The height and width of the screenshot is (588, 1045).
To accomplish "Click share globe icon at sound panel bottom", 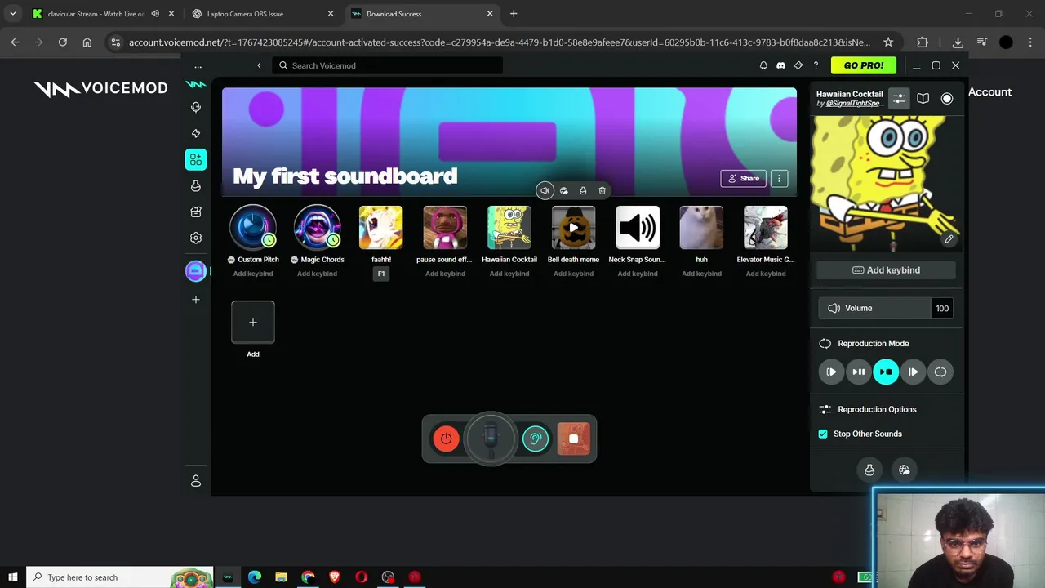I will tap(905, 470).
